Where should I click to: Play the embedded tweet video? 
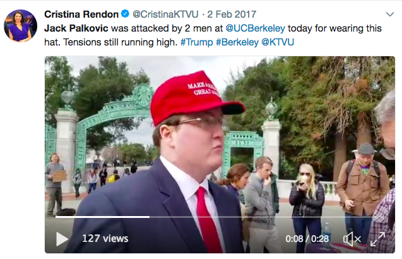pyautogui.click(x=62, y=239)
